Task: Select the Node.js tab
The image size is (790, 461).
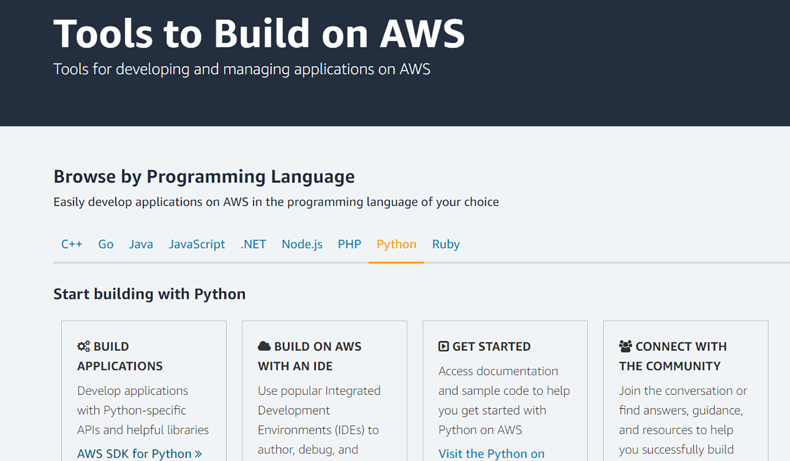Action: (302, 244)
